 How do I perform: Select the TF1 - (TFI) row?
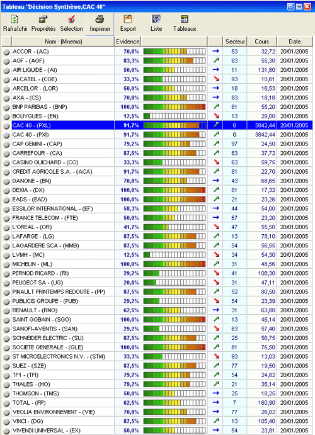157,375
